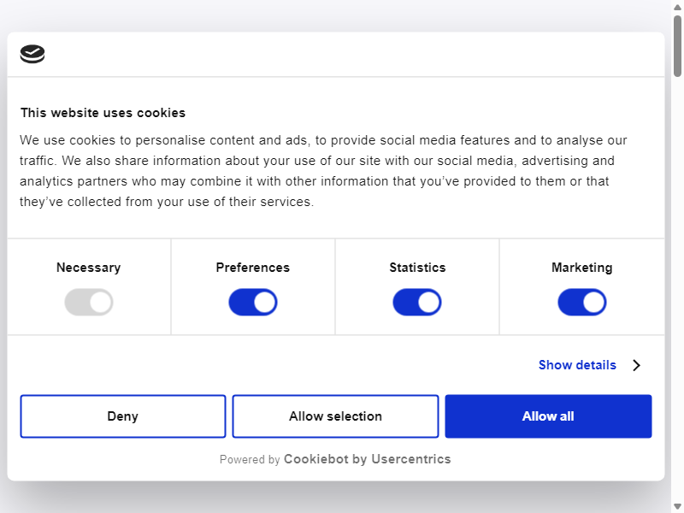
Task: Disable the Statistics cookies switch
Action: point(417,302)
